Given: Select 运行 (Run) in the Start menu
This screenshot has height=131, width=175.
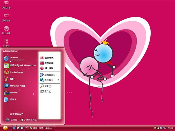Looking at the screenshot, I should pos(48,91).
